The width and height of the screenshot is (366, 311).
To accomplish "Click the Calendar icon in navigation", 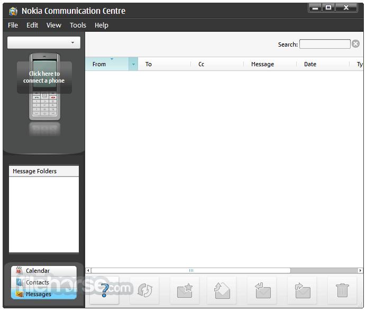I will 19,271.
